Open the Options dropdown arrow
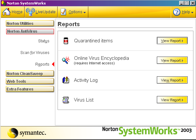Image resolution: width=196 pixels, height=140 pixels. pyautogui.click(x=84, y=12)
